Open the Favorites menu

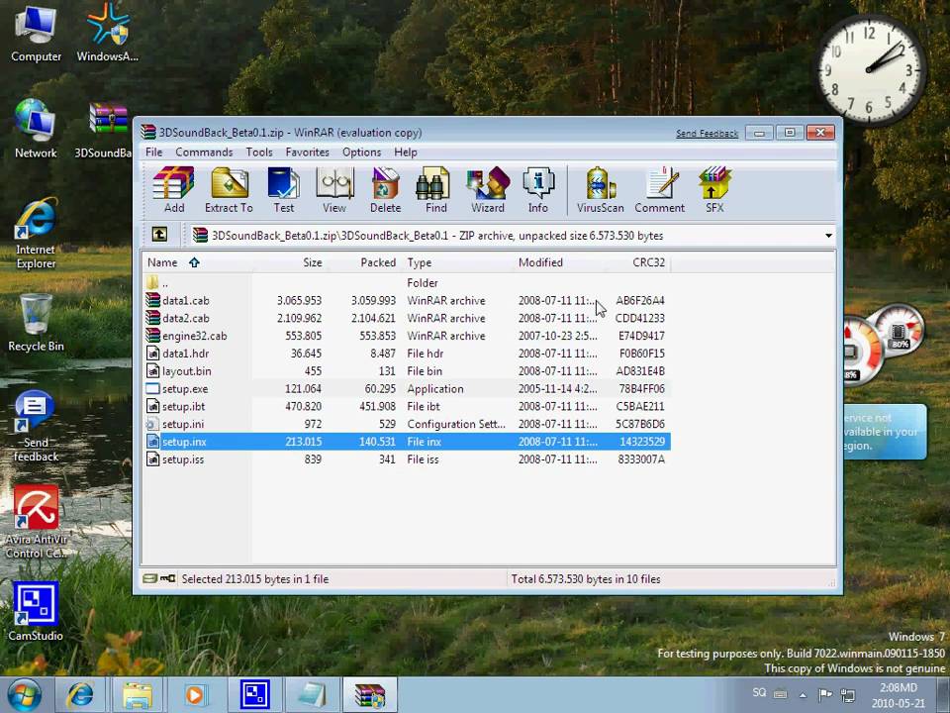(307, 153)
